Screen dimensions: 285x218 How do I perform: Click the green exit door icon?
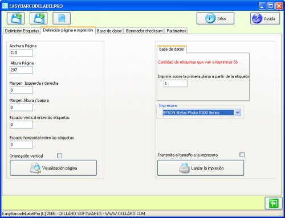[274, 203]
